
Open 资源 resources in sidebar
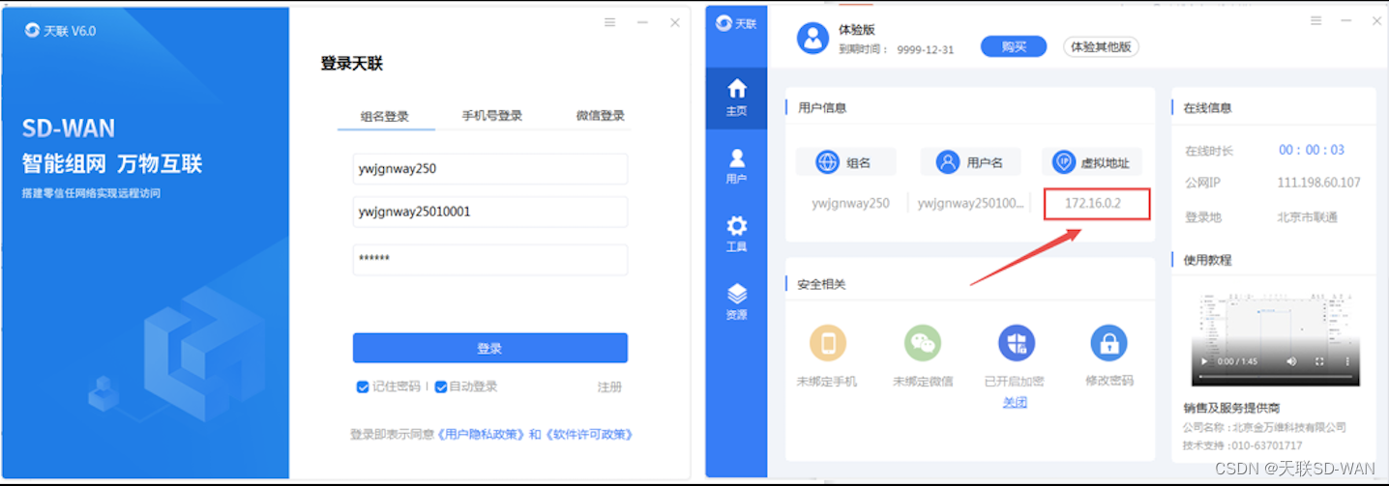pos(736,301)
